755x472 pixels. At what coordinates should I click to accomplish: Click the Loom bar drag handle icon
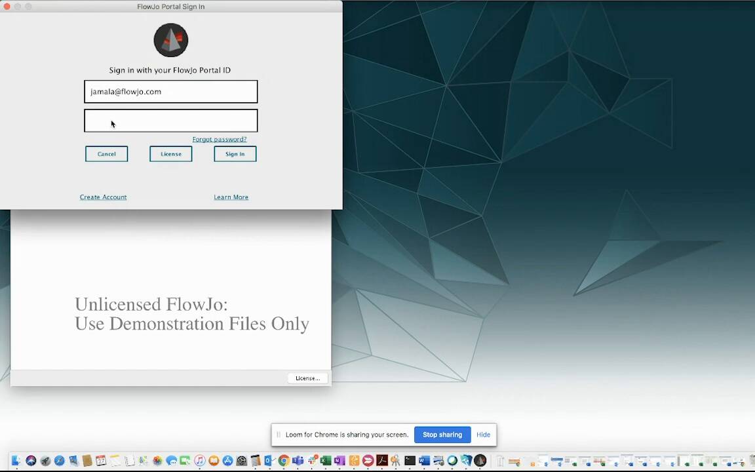(279, 435)
